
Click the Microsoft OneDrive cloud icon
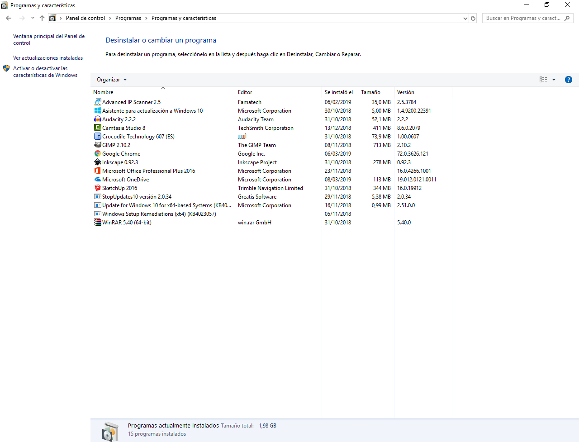(x=97, y=180)
